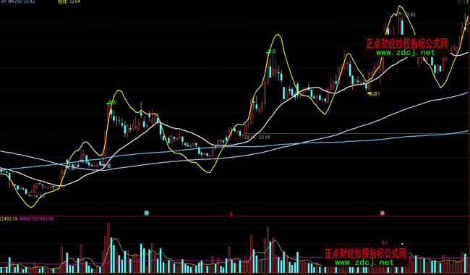Click the red event marker icon at the chart bottom
Screen dimensions: 470x275
coord(231,213)
